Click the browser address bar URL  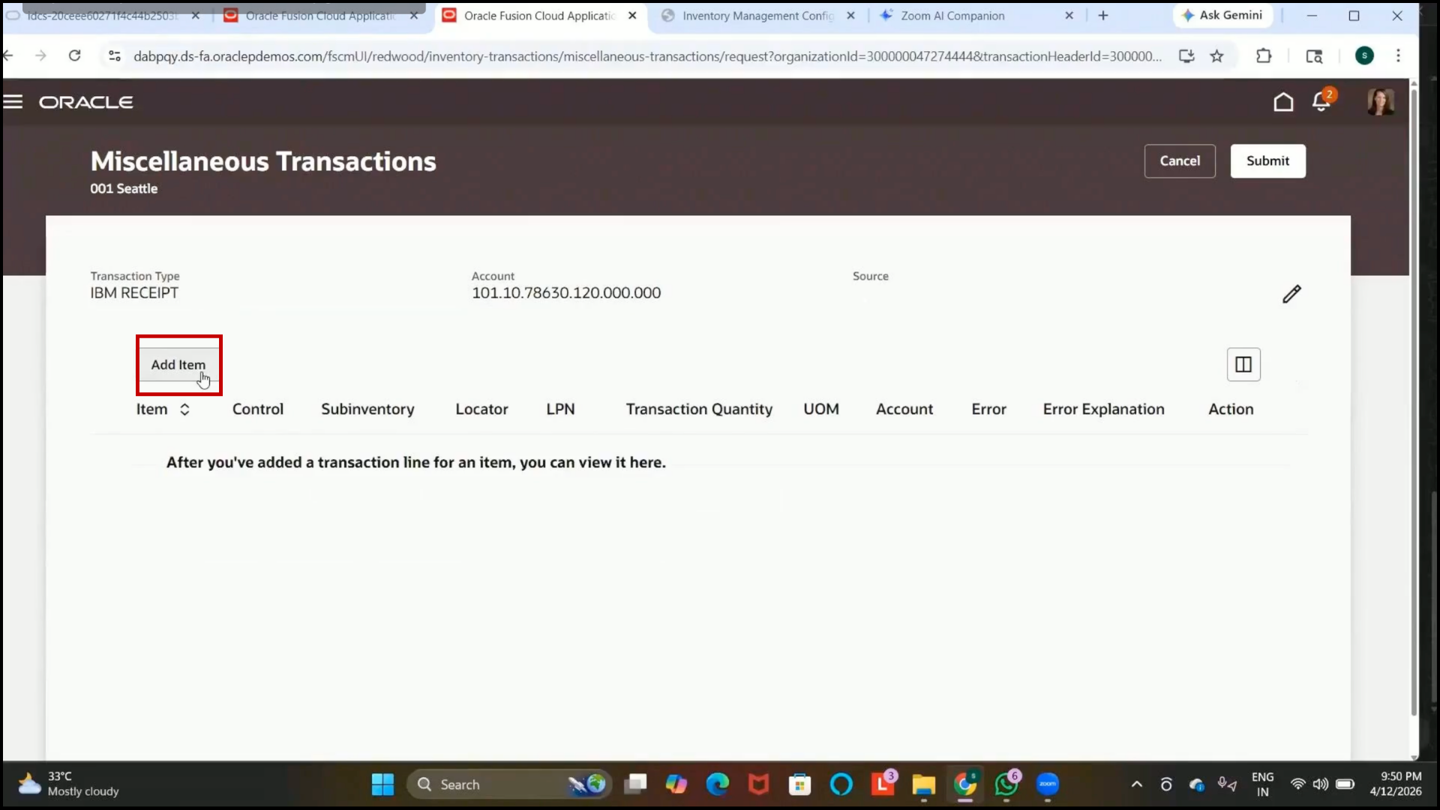pyautogui.click(x=647, y=56)
